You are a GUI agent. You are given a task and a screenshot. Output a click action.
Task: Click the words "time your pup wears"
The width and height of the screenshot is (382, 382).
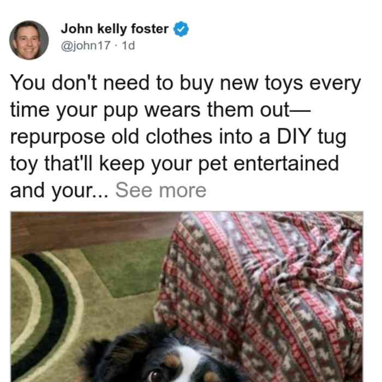tap(105, 110)
